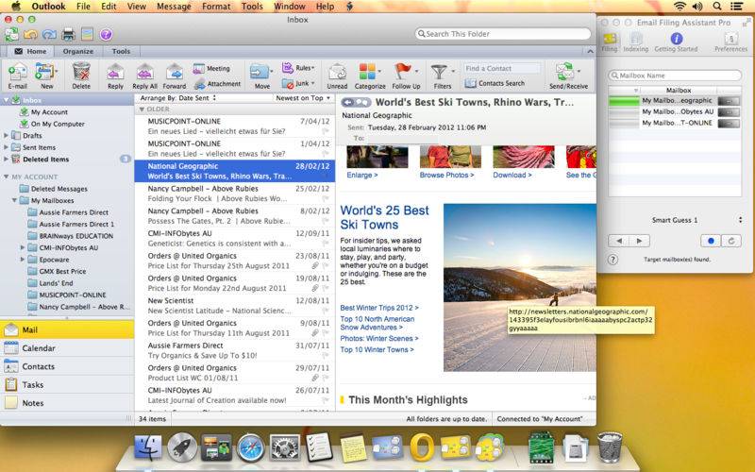The height and width of the screenshot is (472, 755).
Task: Collapse the ribbon with the arrow
Action: [x=590, y=51]
